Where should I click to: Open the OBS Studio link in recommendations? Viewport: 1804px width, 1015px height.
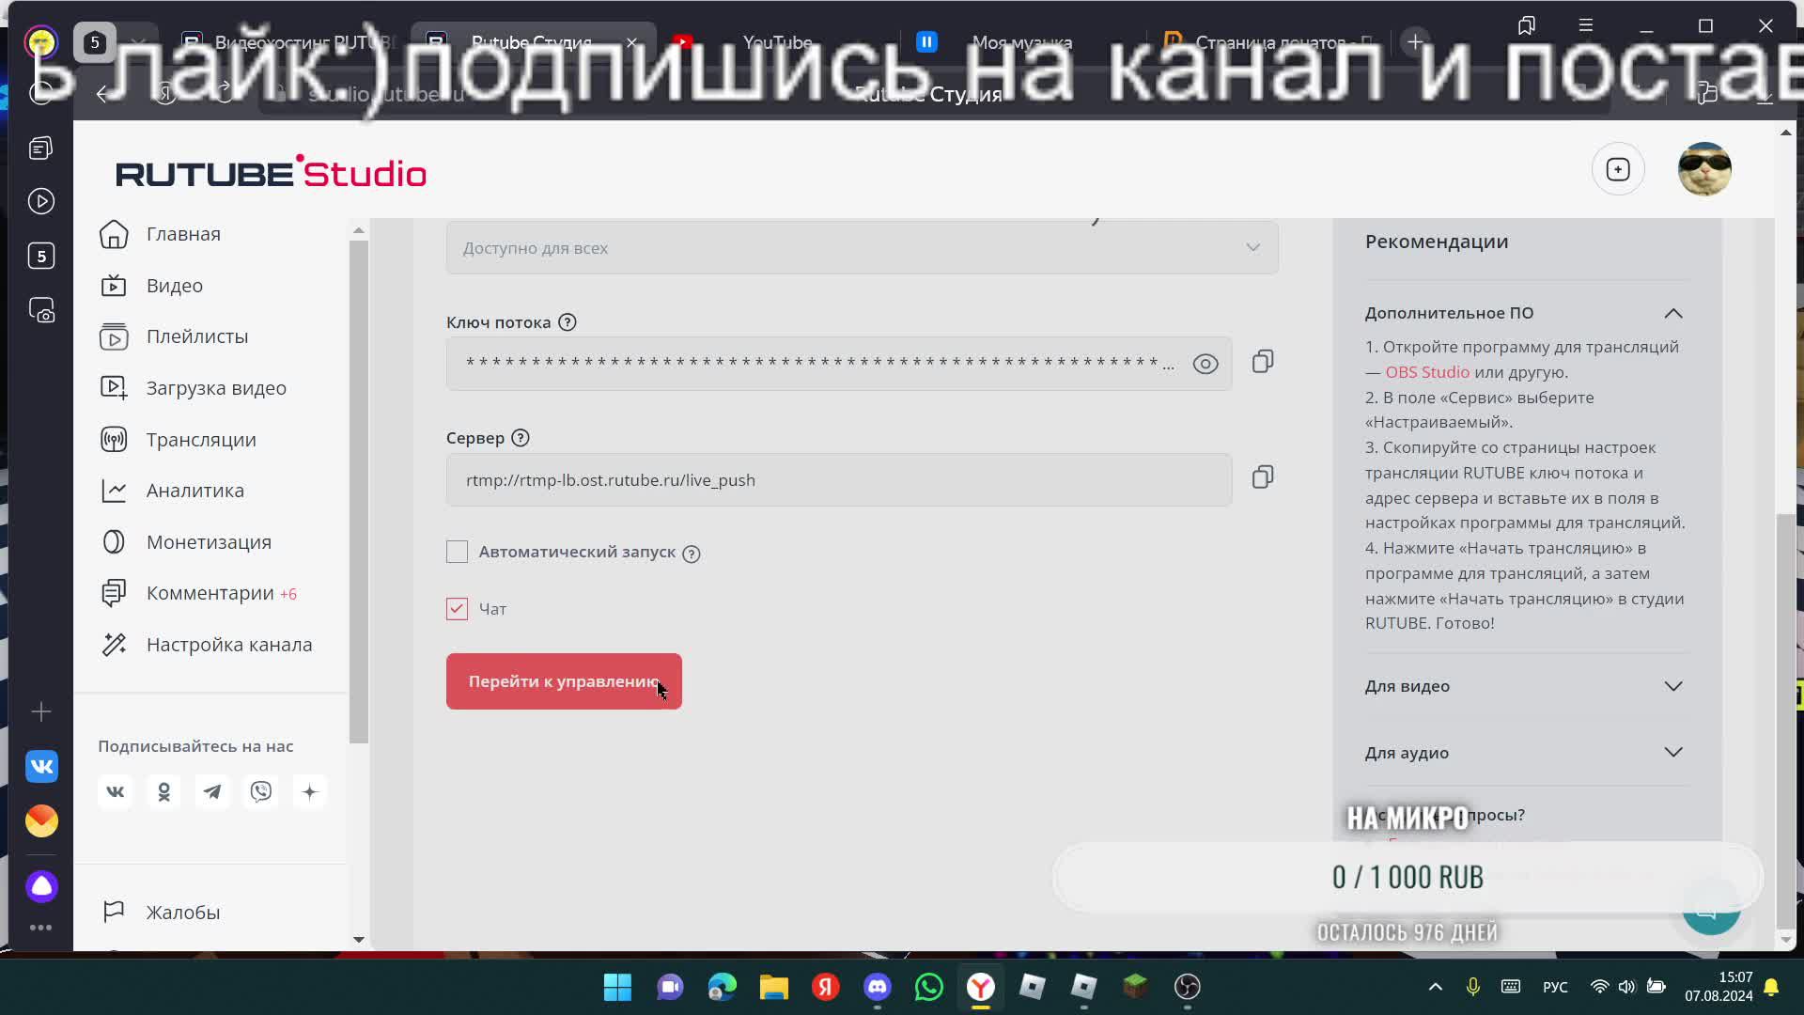[x=1426, y=371]
